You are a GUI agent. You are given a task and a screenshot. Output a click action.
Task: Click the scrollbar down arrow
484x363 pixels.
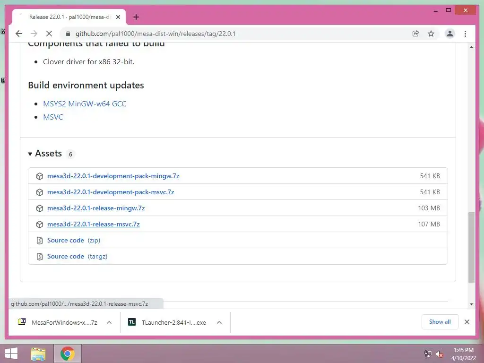pyautogui.click(x=471, y=304)
